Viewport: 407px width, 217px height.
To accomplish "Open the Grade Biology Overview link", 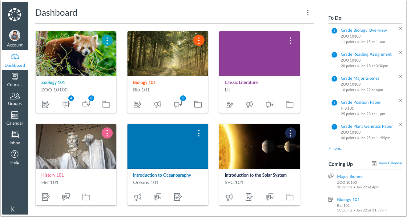I will pos(364,30).
